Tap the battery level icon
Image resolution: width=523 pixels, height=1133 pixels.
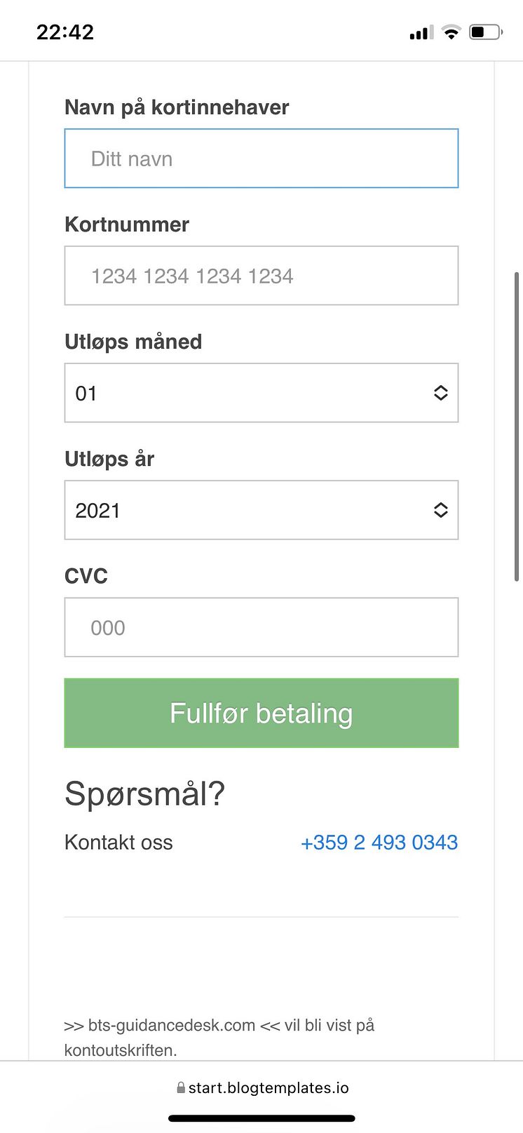click(485, 32)
